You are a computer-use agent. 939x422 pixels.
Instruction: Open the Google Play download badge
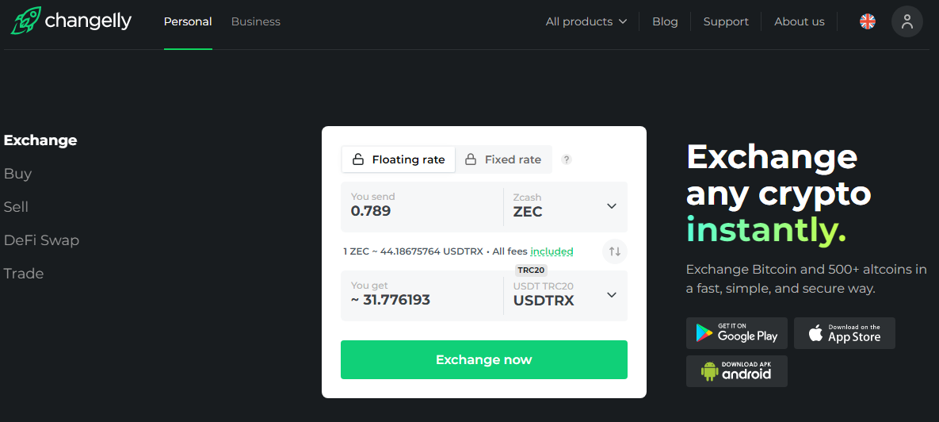point(737,333)
